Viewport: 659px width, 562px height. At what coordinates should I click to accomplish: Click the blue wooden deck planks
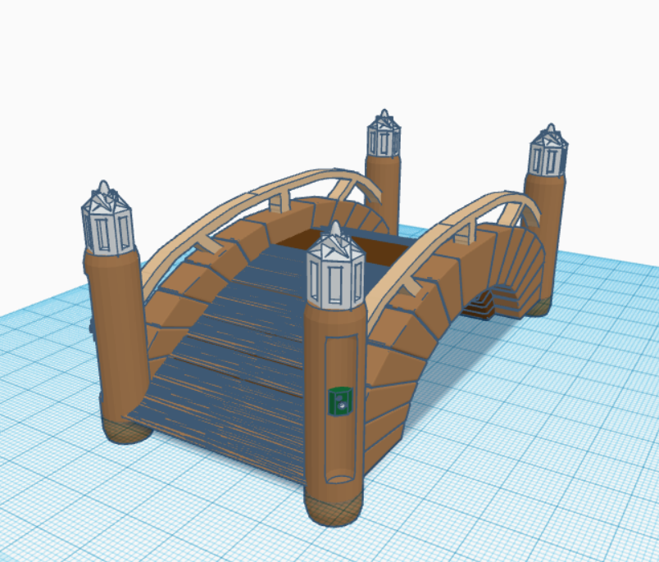262,328
